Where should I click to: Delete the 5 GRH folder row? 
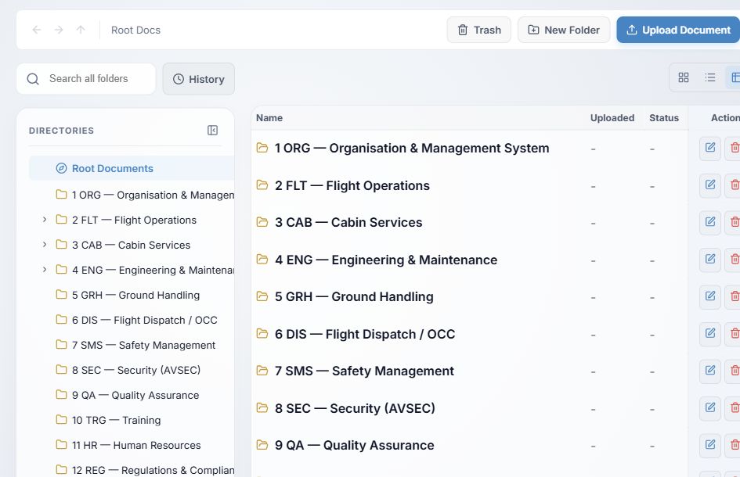(x=734, y=297)
